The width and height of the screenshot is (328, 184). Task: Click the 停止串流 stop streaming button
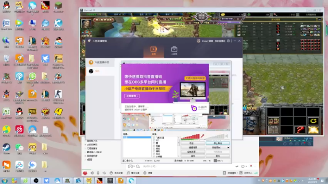[x=218, y=144]
